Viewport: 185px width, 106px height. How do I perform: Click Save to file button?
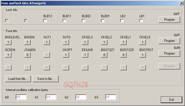[x=46, y=79]
